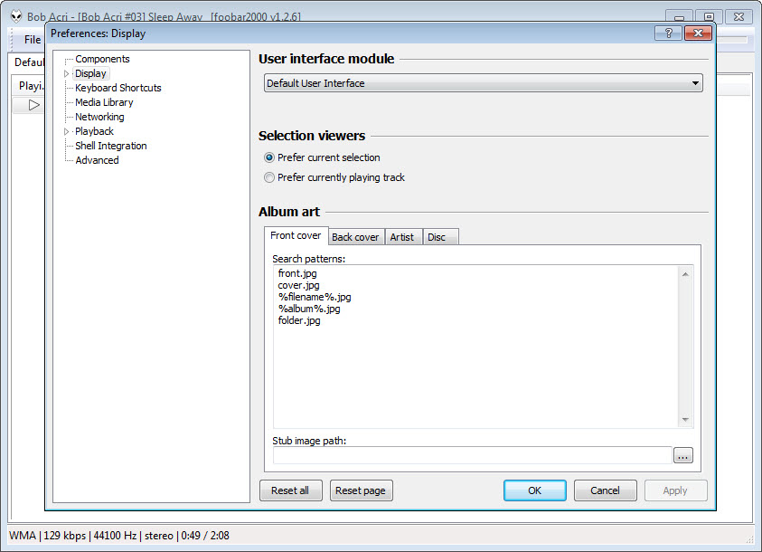Expand the Playback tree node
The width and height of the screenshot is (762, 552).
click(66, 131)
